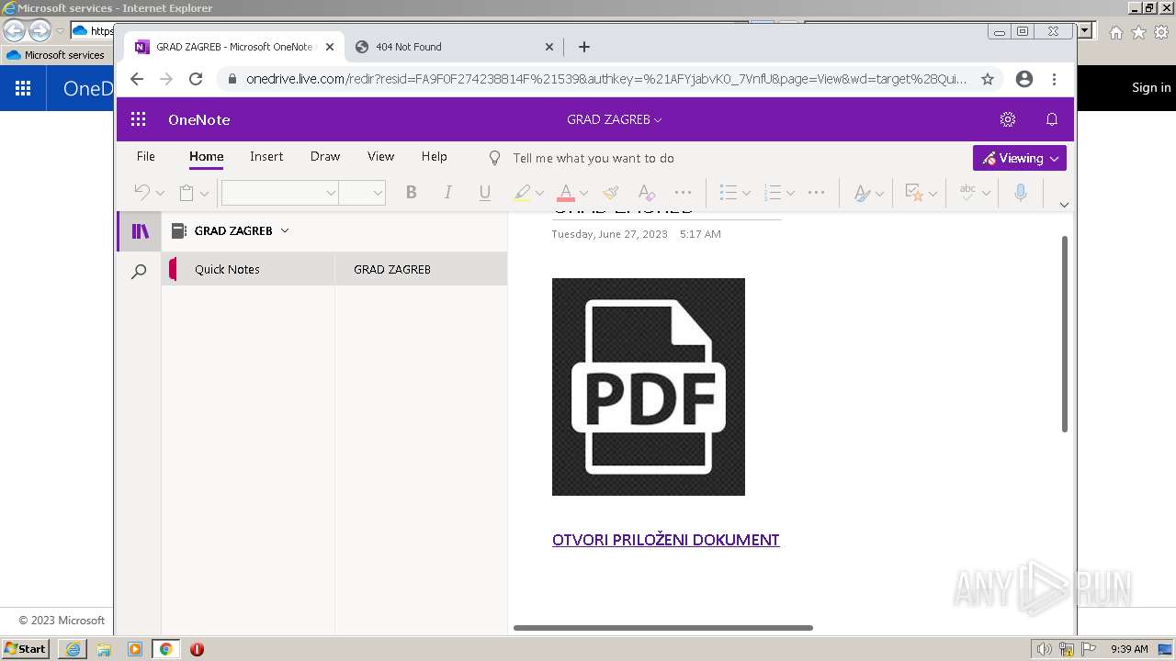Screen dimensions: 1176x661
Task: Click the To Do tag icon
Action: point(914,193)
